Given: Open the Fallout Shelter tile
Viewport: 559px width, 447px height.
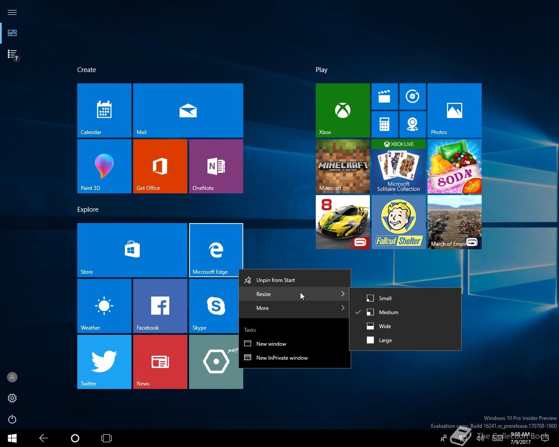Looking at the screenshot, I should [399, 222].
